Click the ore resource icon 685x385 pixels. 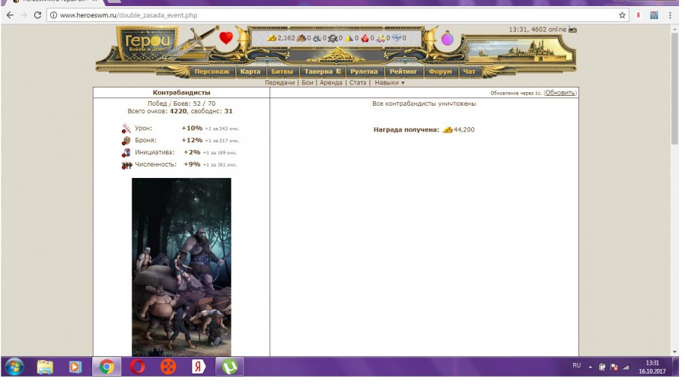point(317,38)
